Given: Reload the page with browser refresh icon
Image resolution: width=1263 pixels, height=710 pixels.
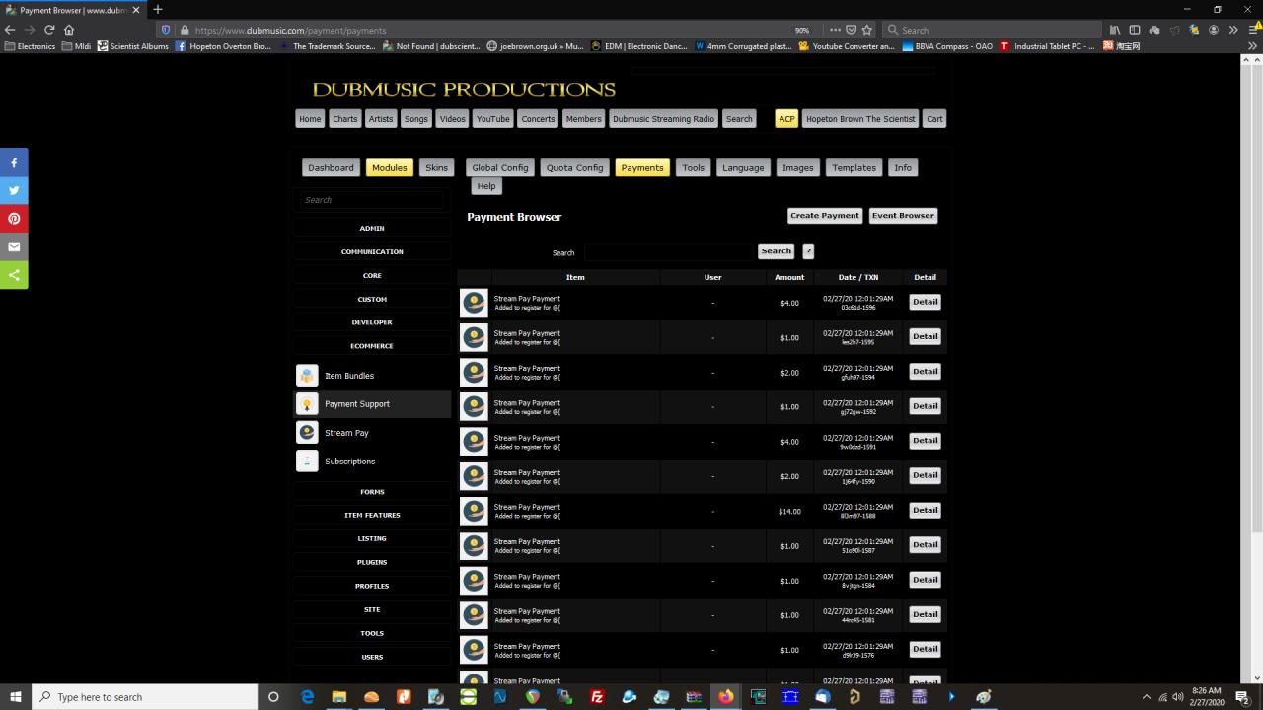Looking at the screenshot, I should coord(49,30).
